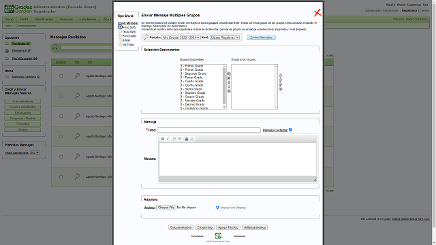
Task: Click the single left arrow between group lists
Action: (x=229, y=86)
